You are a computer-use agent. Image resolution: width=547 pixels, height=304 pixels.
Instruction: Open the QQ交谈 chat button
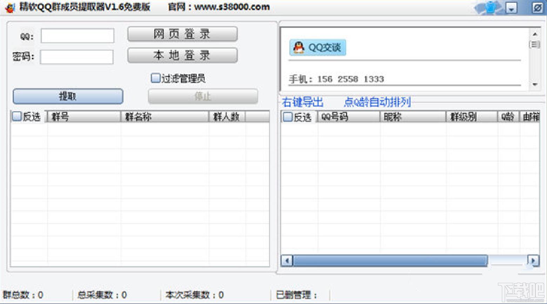pos(318,47)
